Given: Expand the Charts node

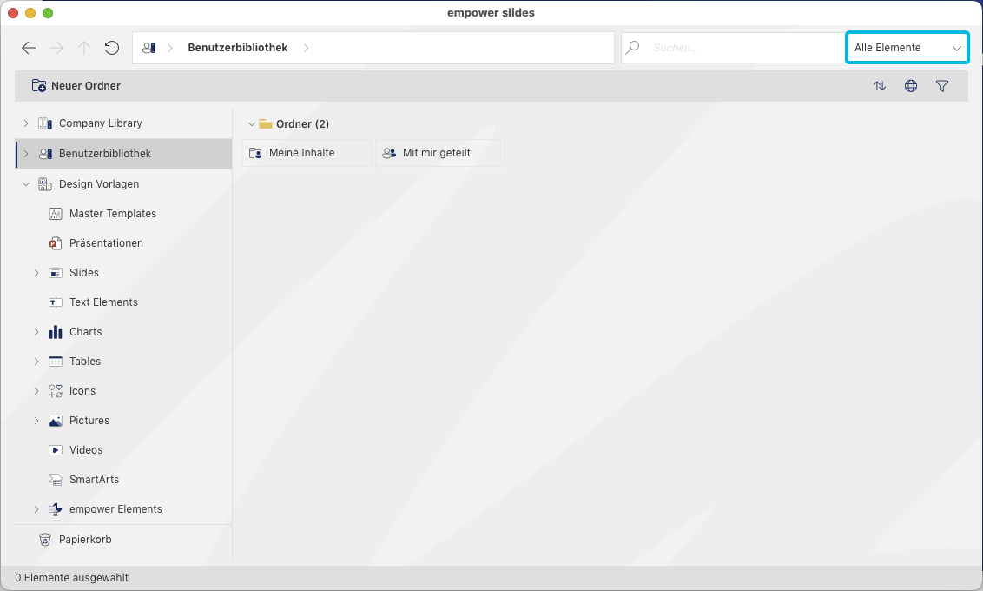Looking at the screenshot, I should coord(36,332).
